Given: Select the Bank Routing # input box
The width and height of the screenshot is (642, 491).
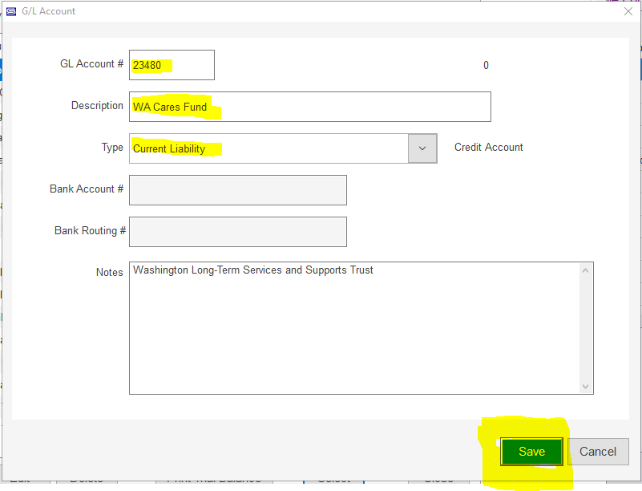Looking at the screenshot, I should click(237, 232).
